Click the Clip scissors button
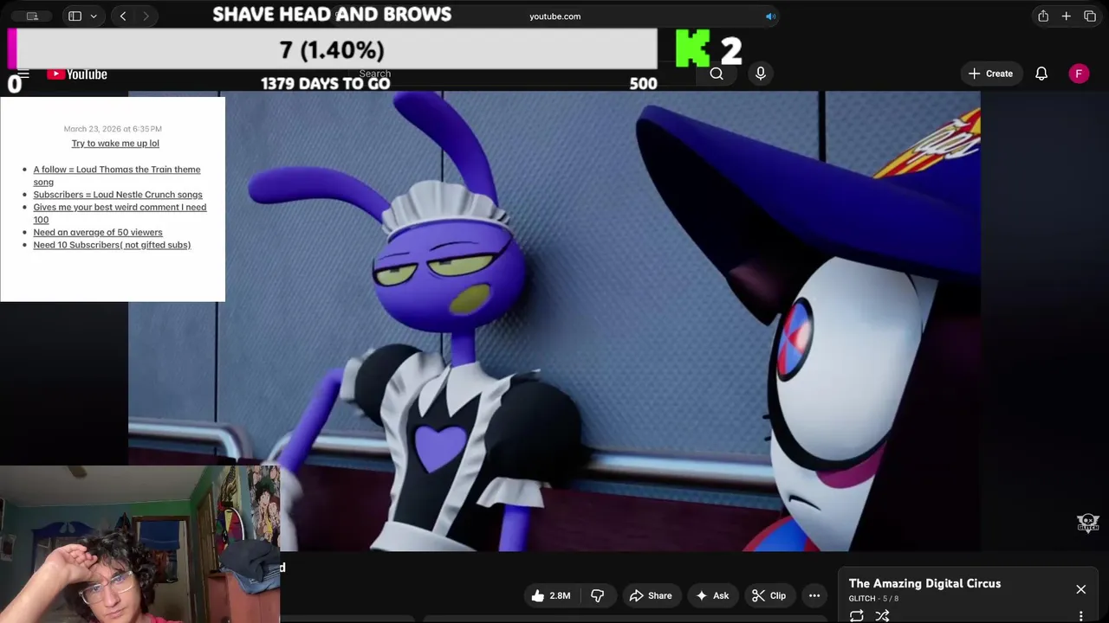1109x623 pixels. point(769,595)
